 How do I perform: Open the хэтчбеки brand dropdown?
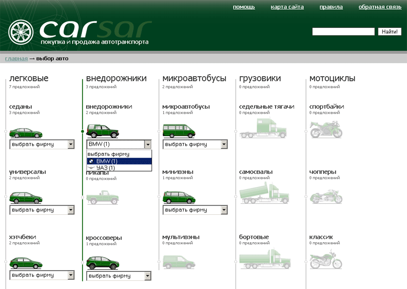[x=42, y=275]
